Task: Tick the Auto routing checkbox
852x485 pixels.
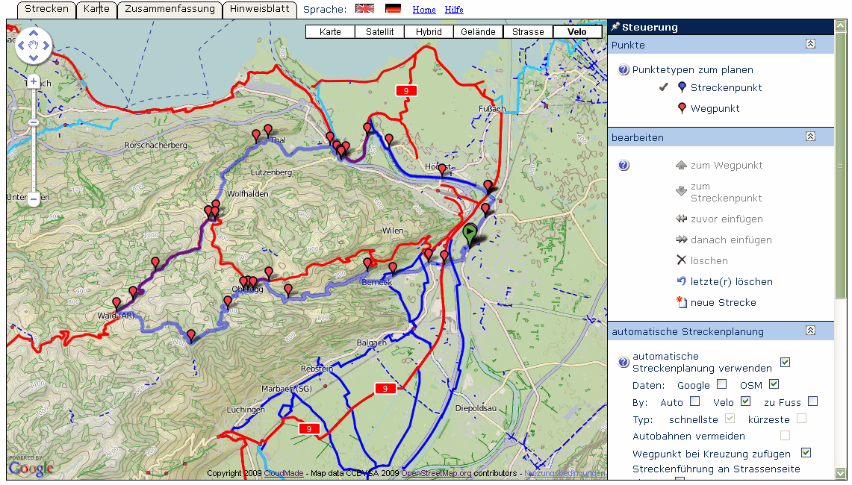Action: click(694, 401)
